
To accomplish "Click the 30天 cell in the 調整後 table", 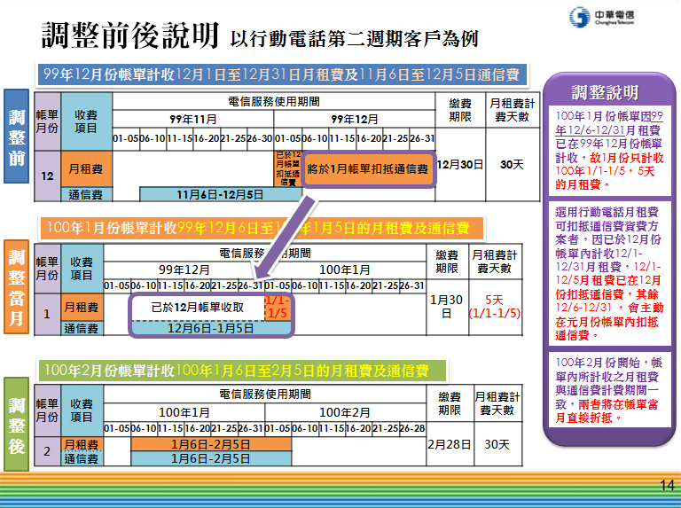I will (x=497, y=444).
